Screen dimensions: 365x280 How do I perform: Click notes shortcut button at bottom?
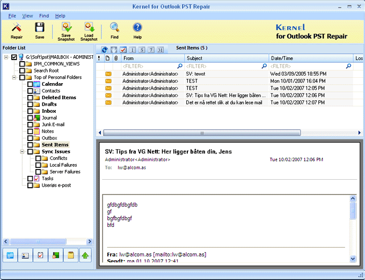[71, 255]
